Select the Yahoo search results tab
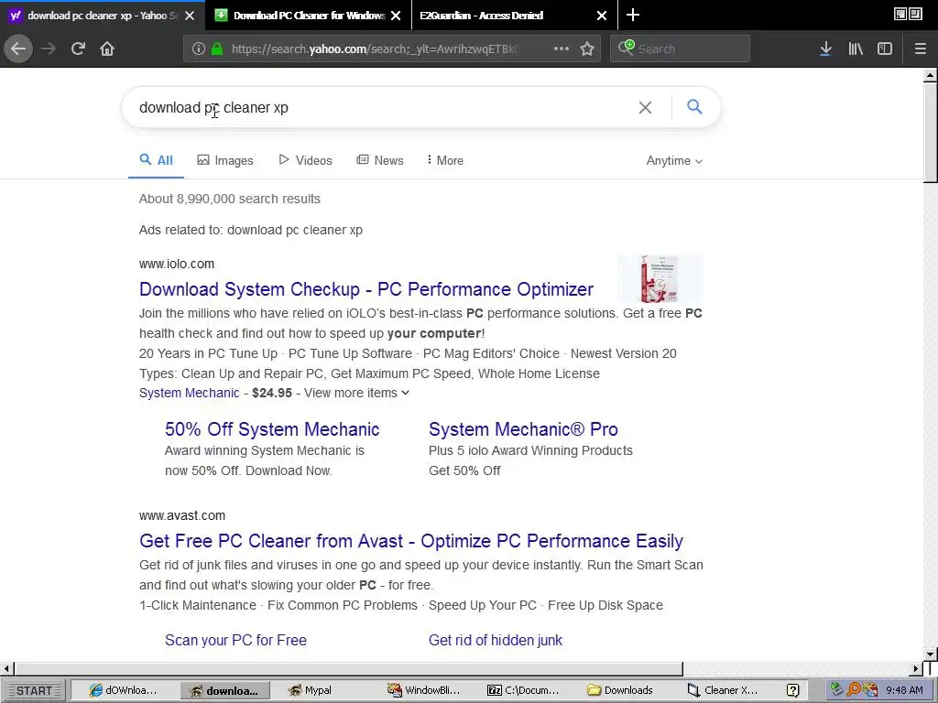The height and width of the screenshot is (703, 938). click(103, 16)
